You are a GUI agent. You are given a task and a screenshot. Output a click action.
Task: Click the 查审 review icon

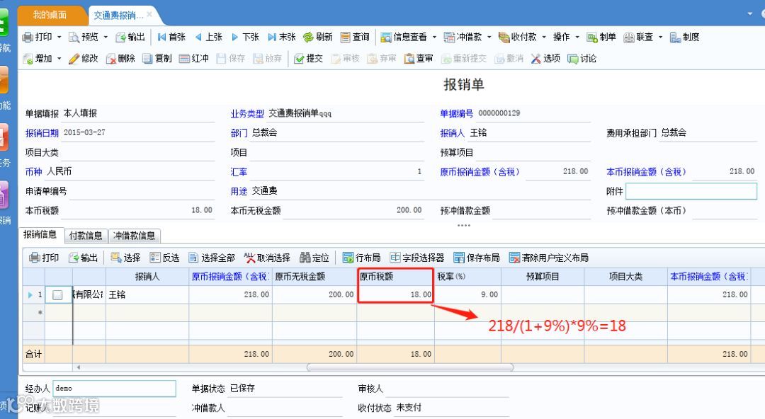[409, 59]
